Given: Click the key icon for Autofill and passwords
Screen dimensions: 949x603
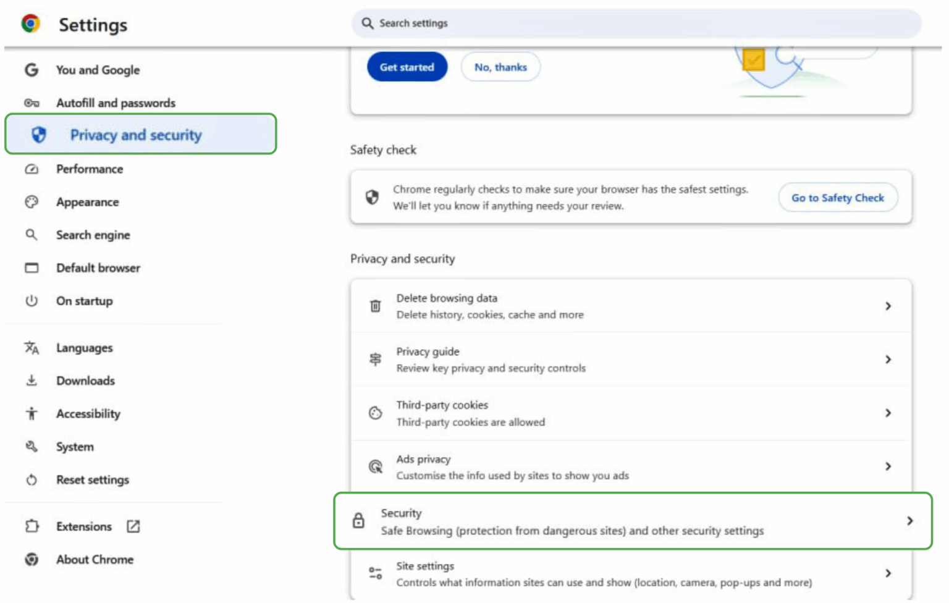Looking at the screenshot, I should 32,103.
